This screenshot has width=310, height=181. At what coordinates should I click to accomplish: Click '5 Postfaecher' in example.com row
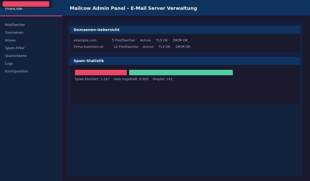(x=123, y=40)
